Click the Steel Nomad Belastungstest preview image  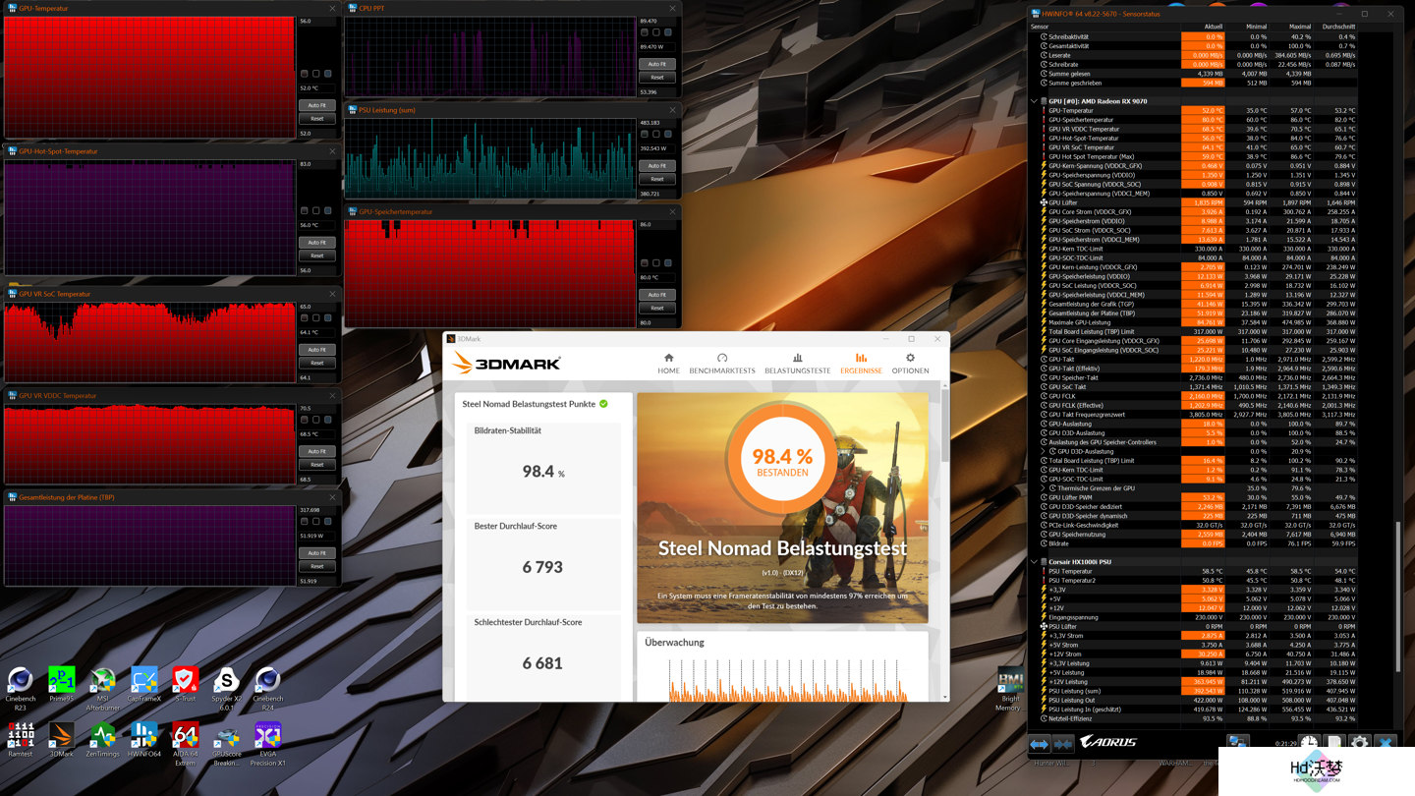pyautogui.click(x=782, y=508)
